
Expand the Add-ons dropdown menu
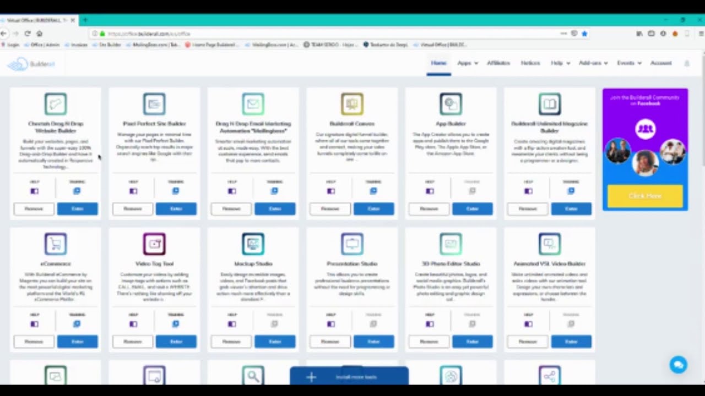tap(593, 63)
